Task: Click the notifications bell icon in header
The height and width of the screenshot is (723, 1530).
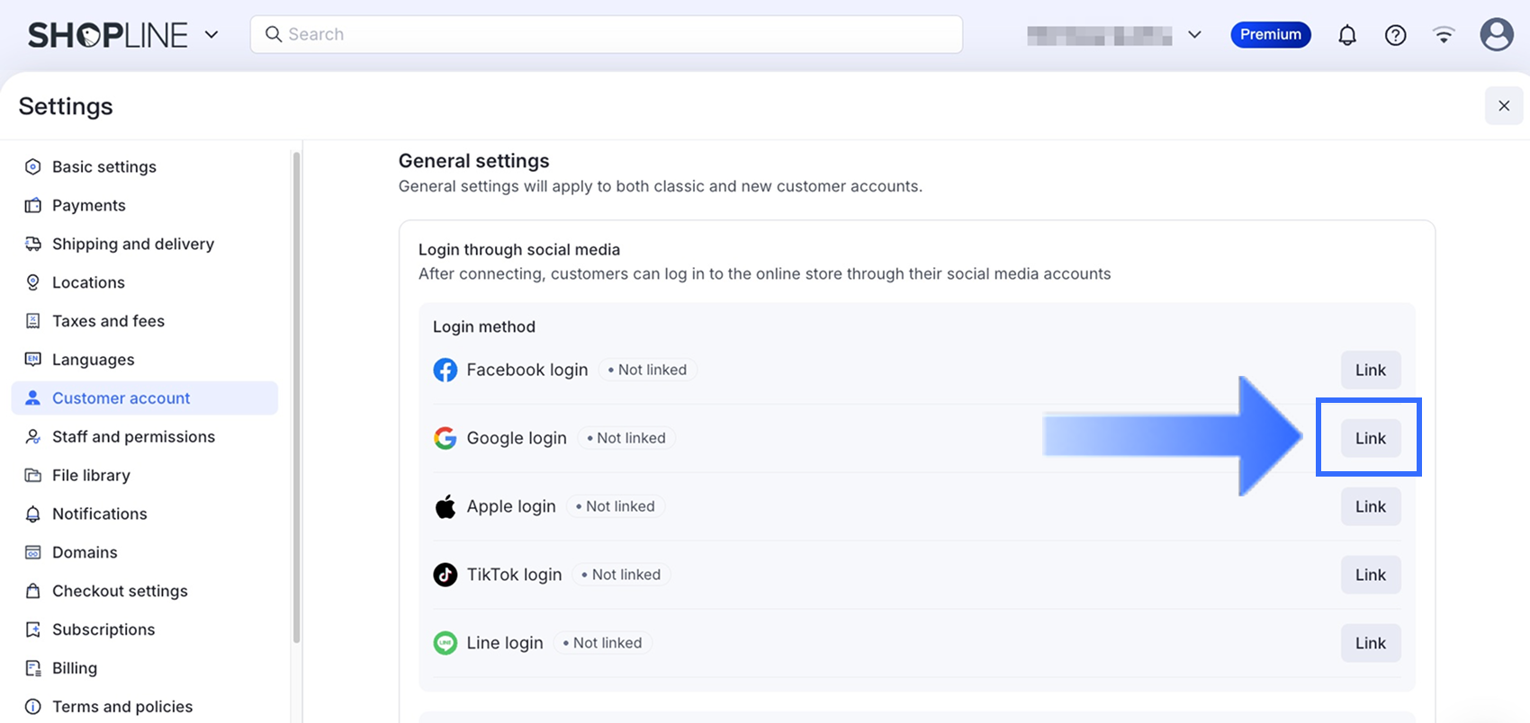Action: 1347,35
